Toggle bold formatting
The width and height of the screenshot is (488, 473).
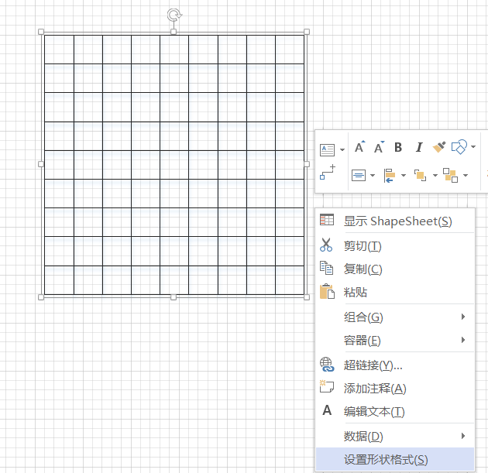[x=398, y=147]
